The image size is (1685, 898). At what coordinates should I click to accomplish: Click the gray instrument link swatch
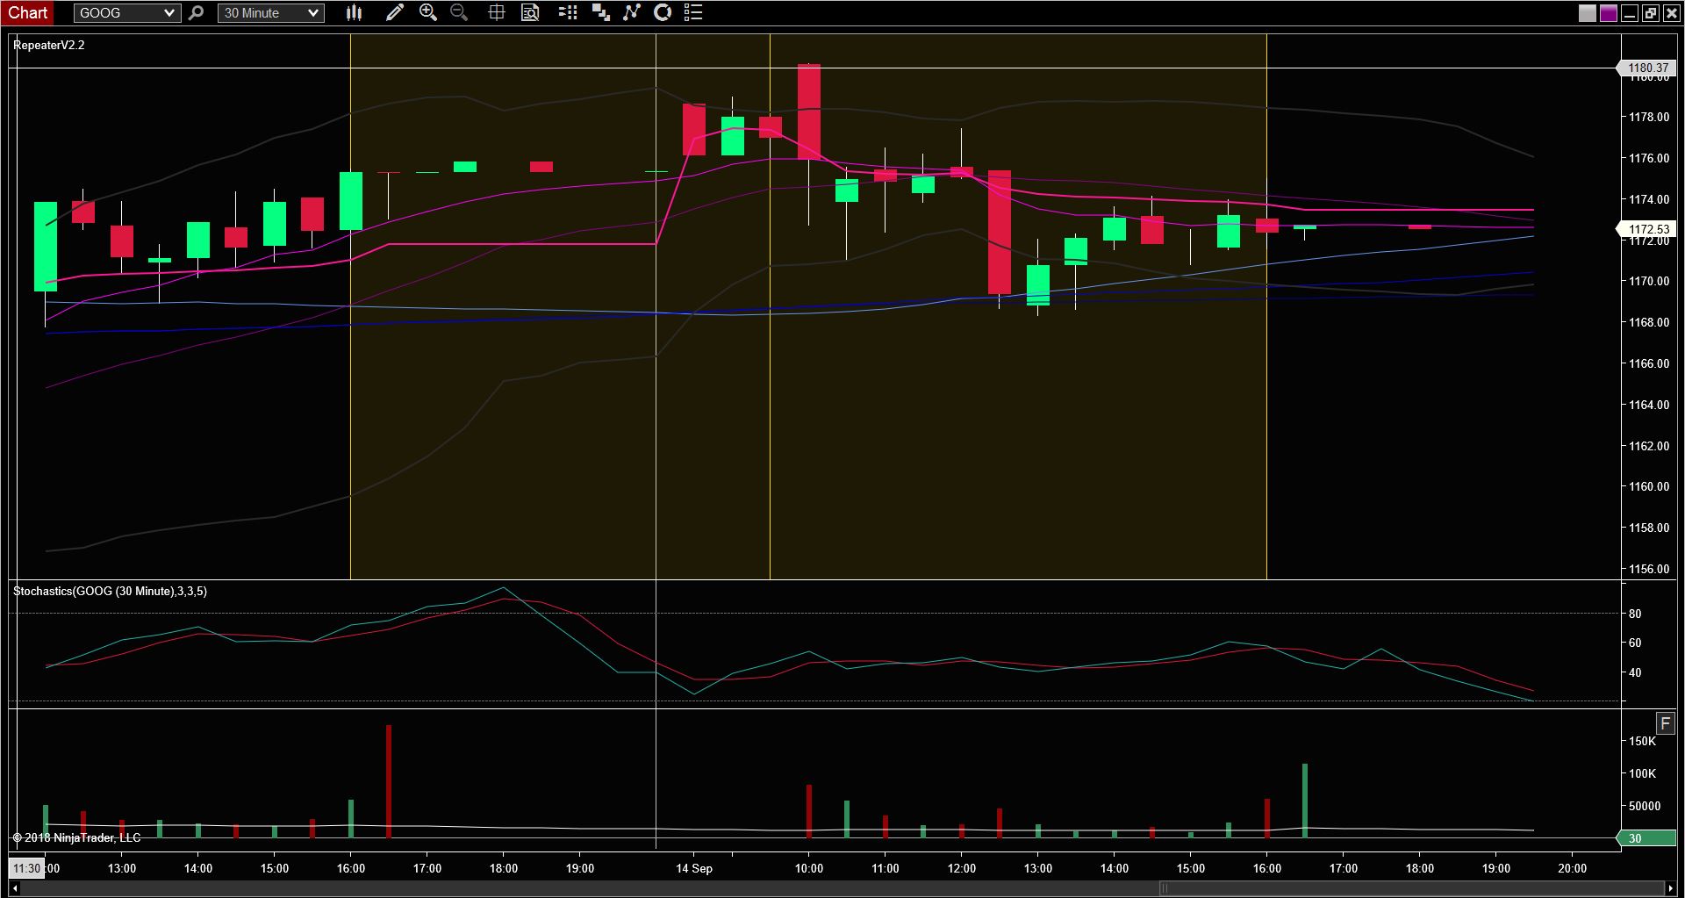coord(1588,13)
